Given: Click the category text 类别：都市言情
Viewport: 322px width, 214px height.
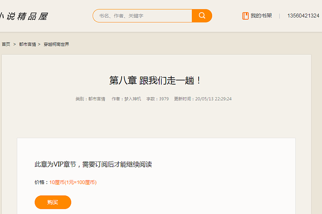Looking at the screenshot, I should pos(91,99).
